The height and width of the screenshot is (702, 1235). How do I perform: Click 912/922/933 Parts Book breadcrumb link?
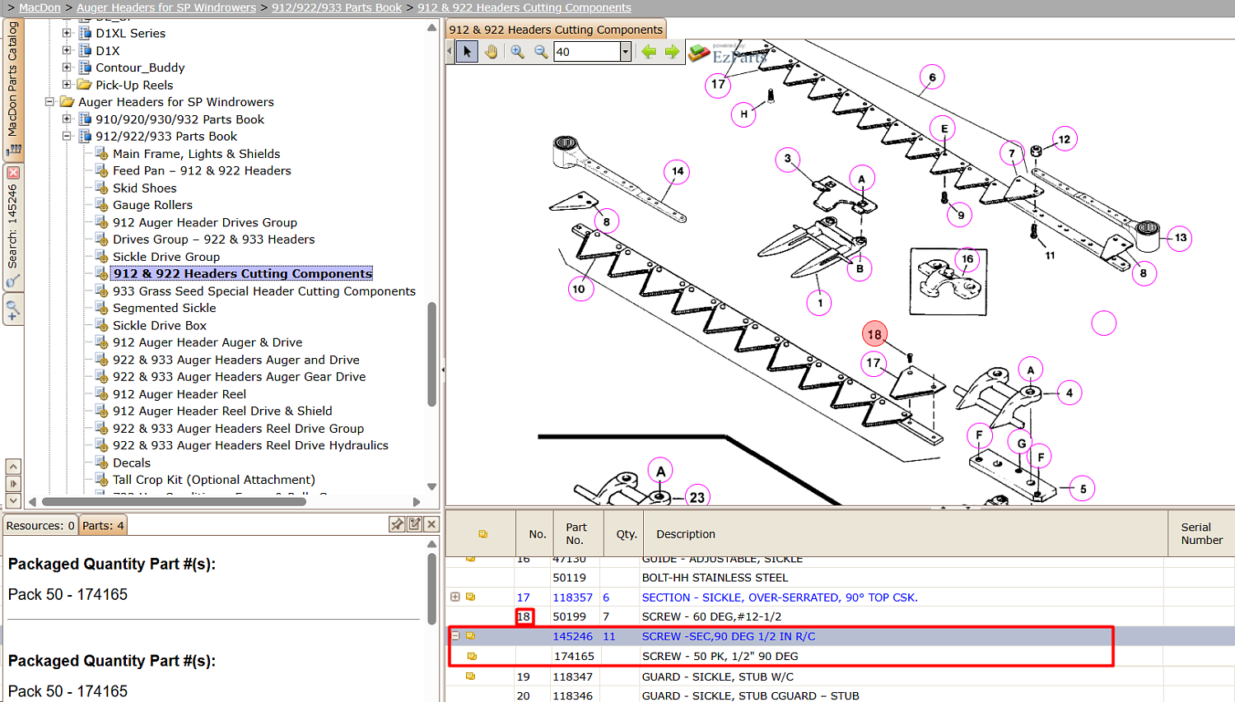click(x=337, y=7)
